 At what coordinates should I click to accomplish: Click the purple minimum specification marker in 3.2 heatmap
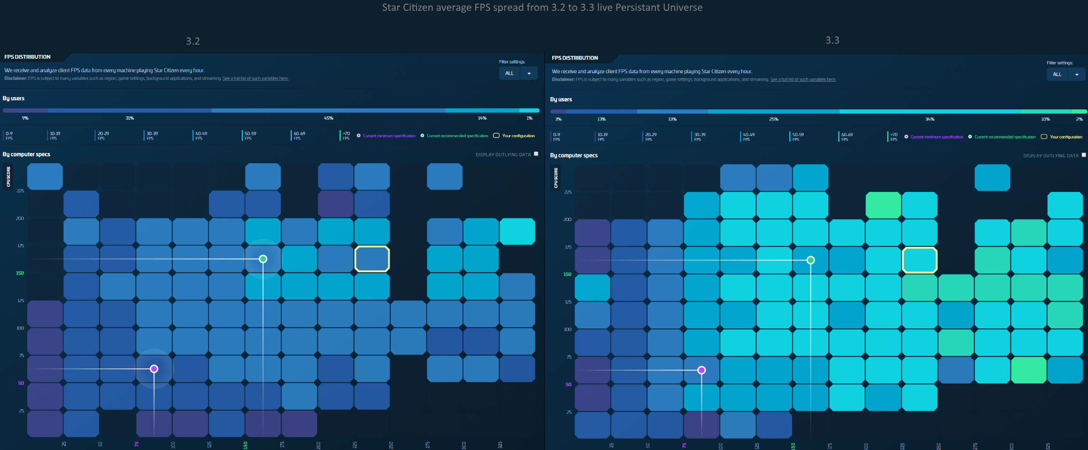154,369
